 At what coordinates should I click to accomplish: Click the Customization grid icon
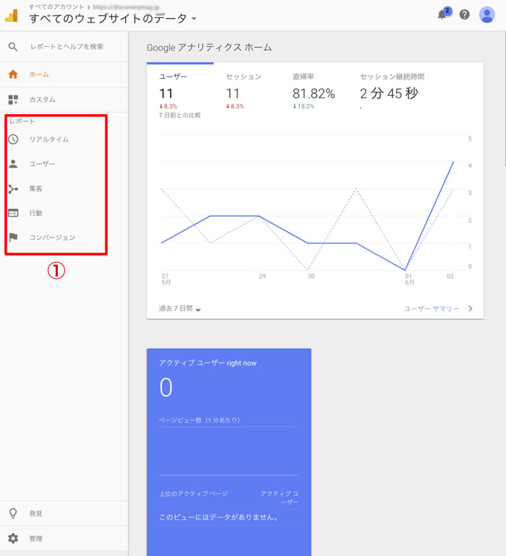[x=13, y=100]
